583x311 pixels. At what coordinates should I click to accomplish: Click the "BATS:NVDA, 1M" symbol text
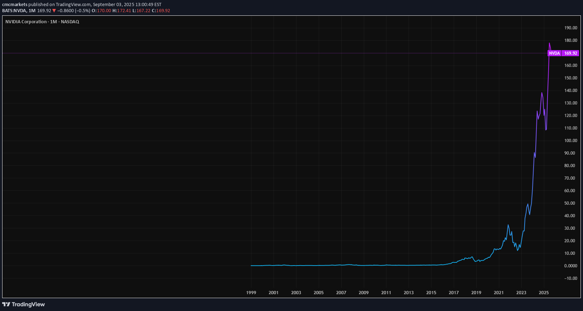tap(19, 11)
